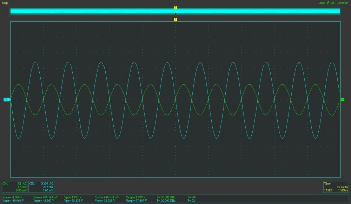Screen dimensions: 351x204
Task: Click the Stop acquisition status label
Action: point(5,3)
